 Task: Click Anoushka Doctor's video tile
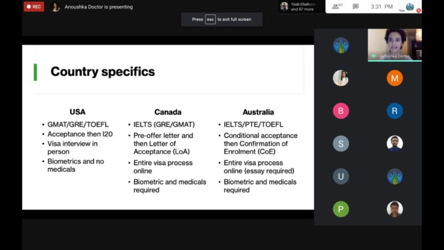[x=395, y=45]
